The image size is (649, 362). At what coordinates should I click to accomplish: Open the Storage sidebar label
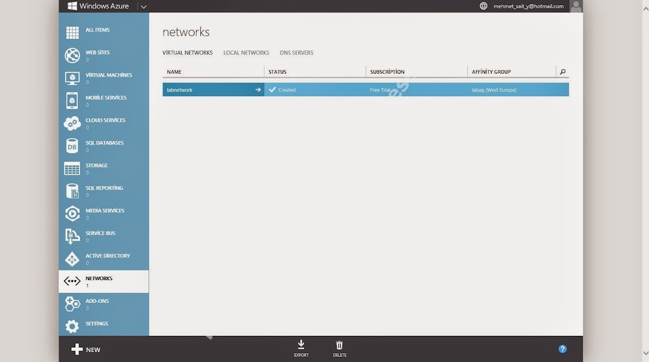pos(96,165)
